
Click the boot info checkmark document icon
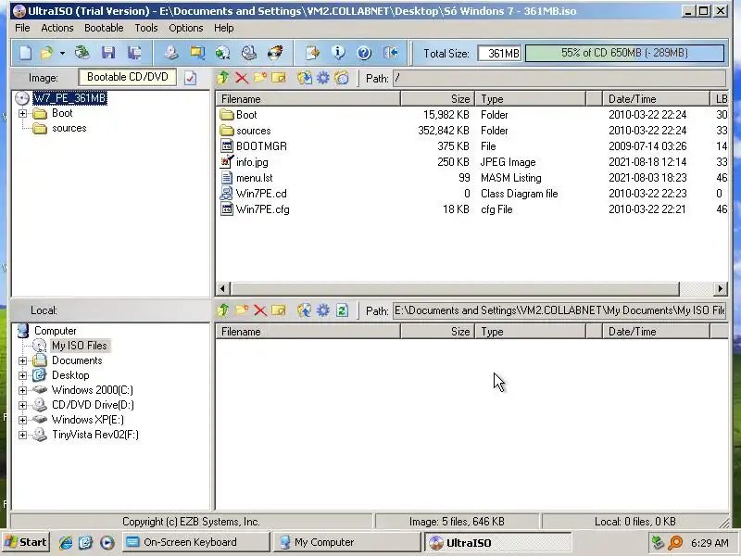[x=190, y=78]
